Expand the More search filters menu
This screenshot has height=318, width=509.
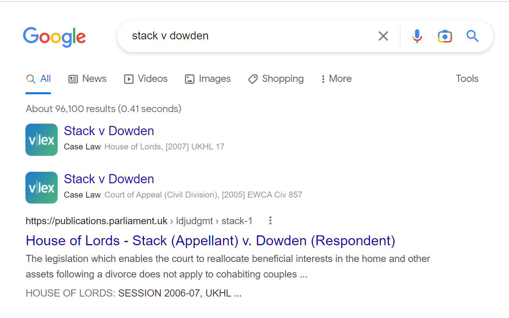pos(336,79)
